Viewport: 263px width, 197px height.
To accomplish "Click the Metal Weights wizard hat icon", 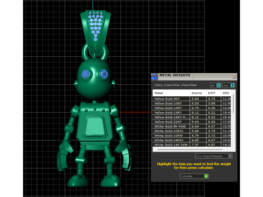I will 155,77.
